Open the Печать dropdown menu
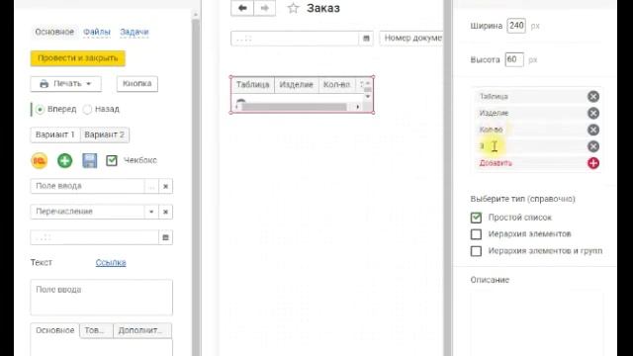Viewport: 633px width, 356px height. click(88, 84)
